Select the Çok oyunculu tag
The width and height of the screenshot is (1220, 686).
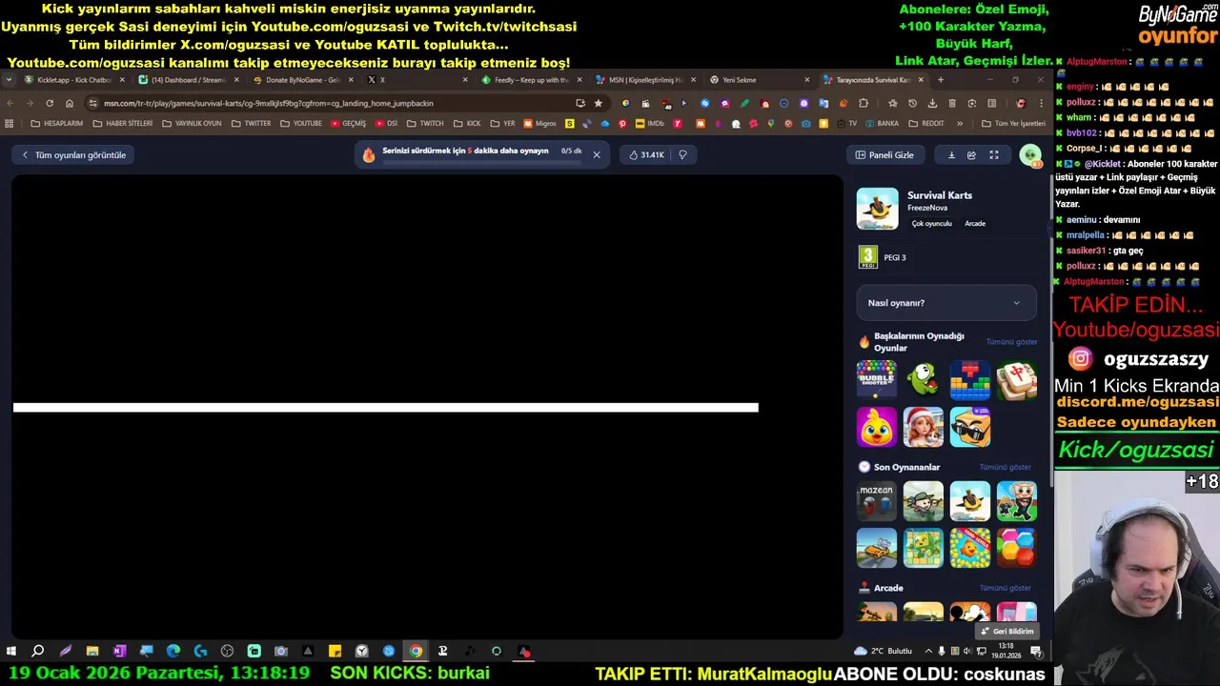click(x=931, y=224)
